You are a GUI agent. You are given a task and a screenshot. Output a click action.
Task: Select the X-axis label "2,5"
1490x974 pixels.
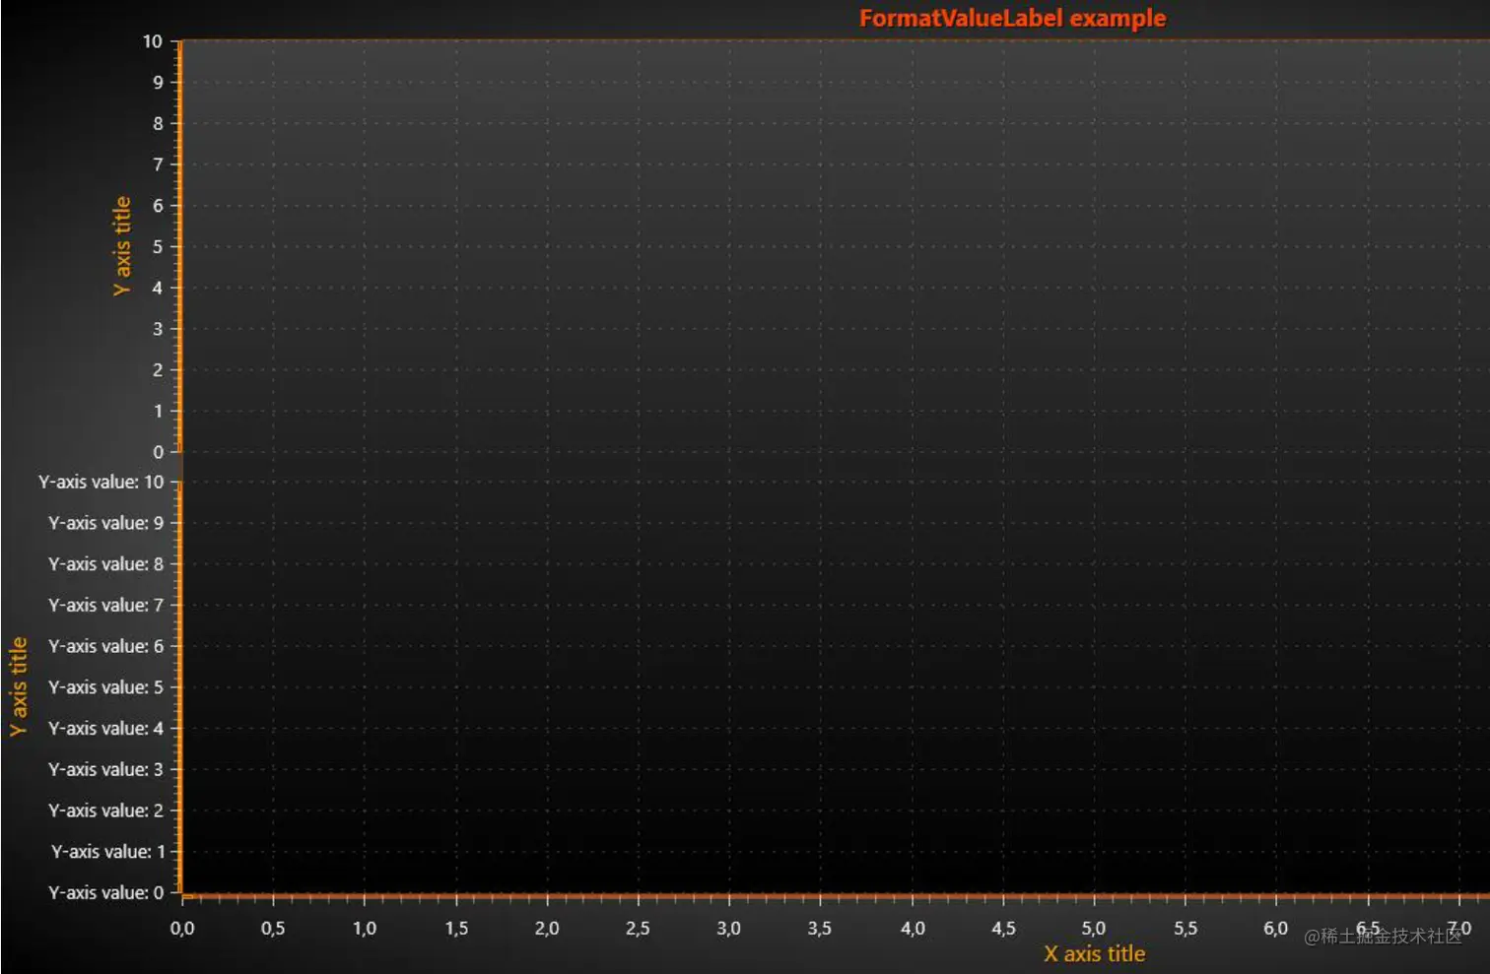(x=638, y=929)
